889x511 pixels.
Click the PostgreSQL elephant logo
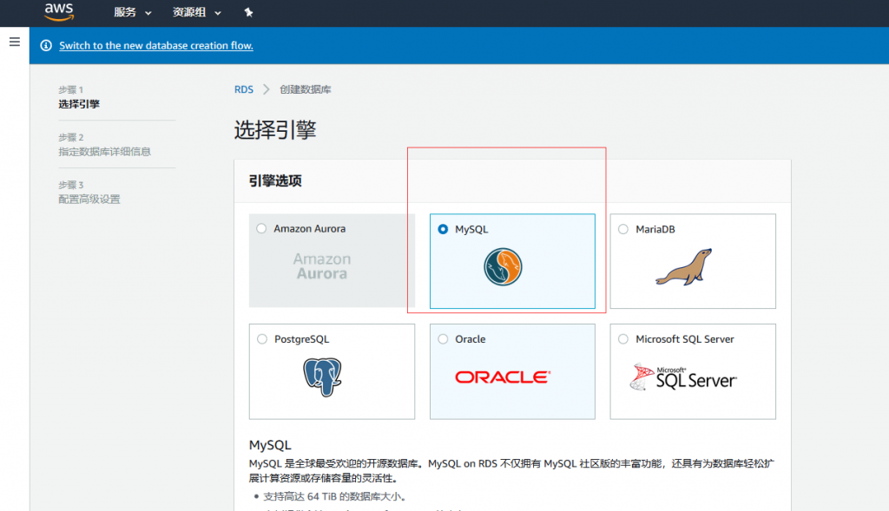(x=322, y=377)
